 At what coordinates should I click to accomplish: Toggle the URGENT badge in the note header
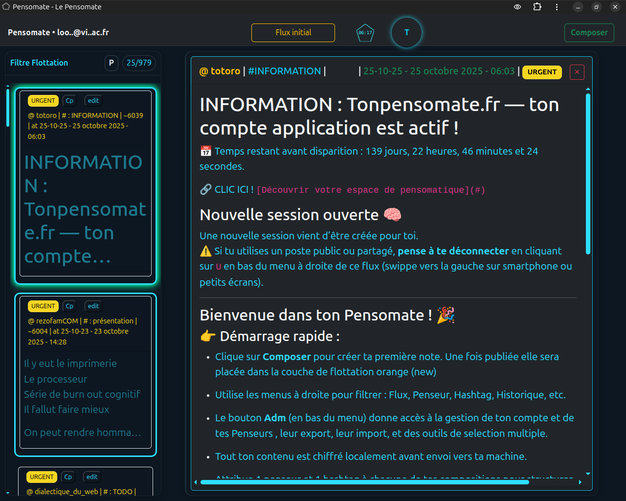coord(542,72)
